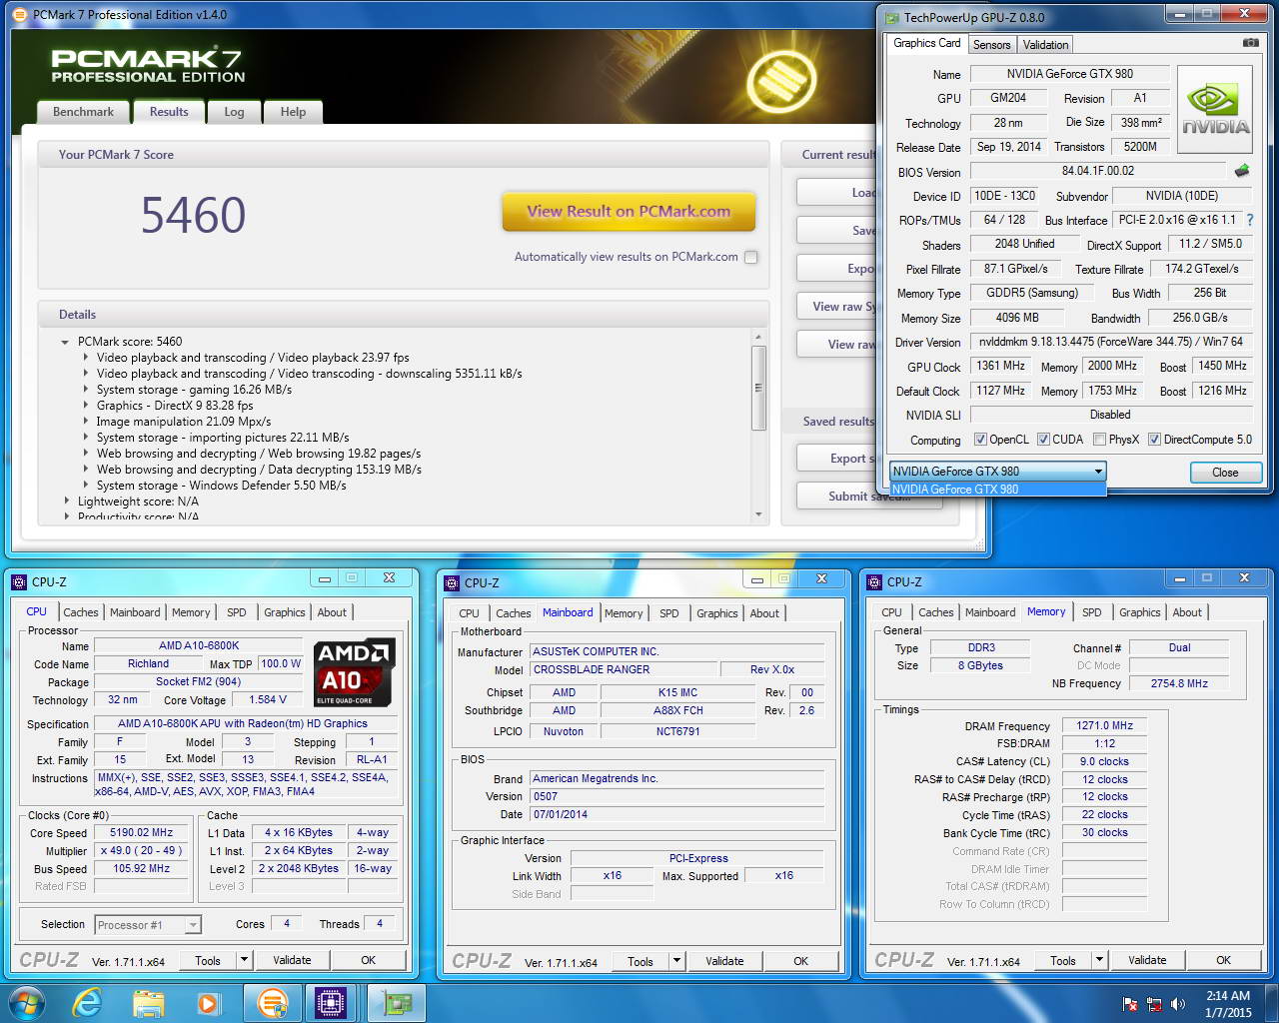Select NVIDIA GeForce GTX 980 dropdown item
The height and width of the screenshot is (1023, 1279).
pyautogui.click(x=997, y=490)
